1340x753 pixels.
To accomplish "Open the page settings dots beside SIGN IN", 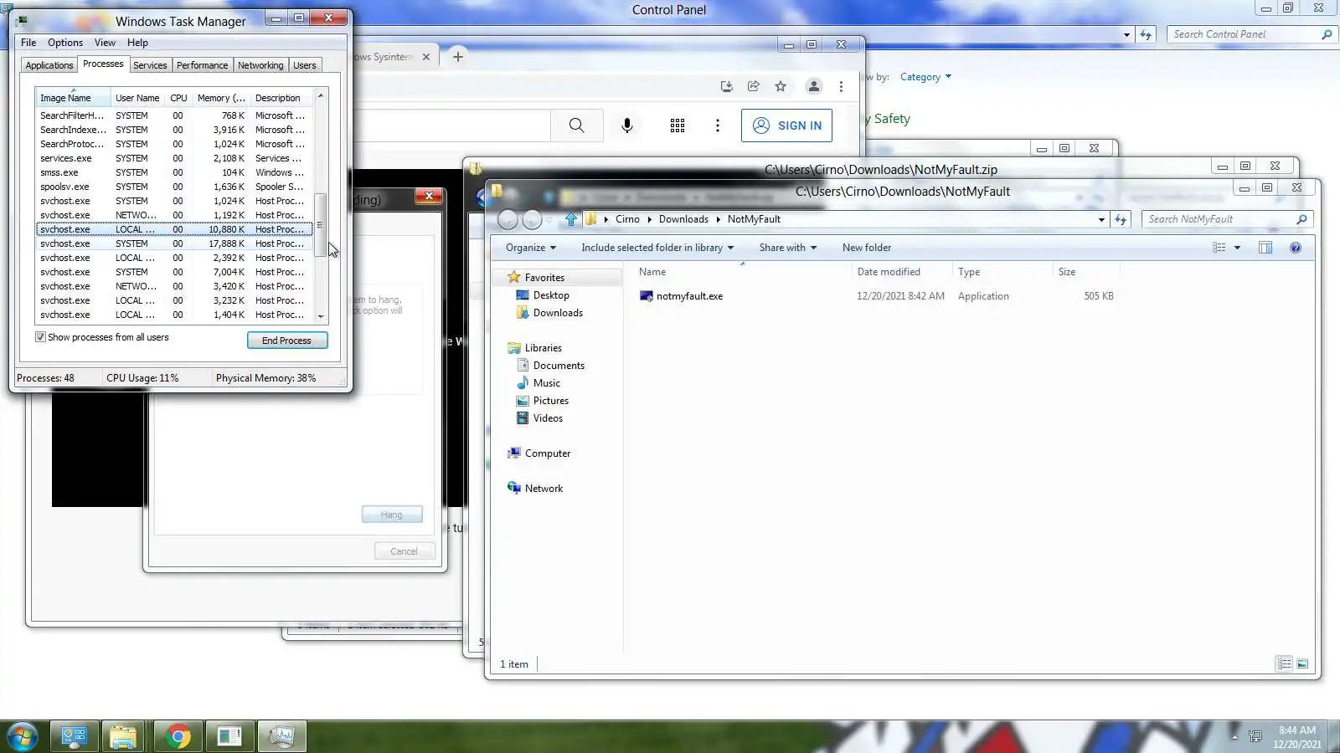I will click(717, 125).
